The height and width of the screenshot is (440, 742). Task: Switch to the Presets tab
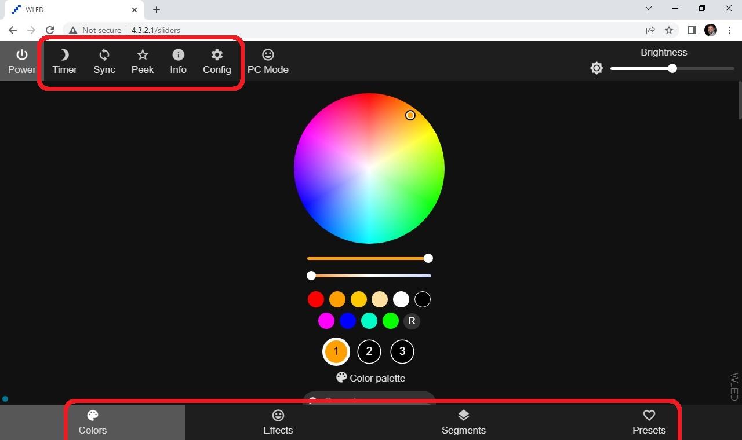[x=649, y=423]
